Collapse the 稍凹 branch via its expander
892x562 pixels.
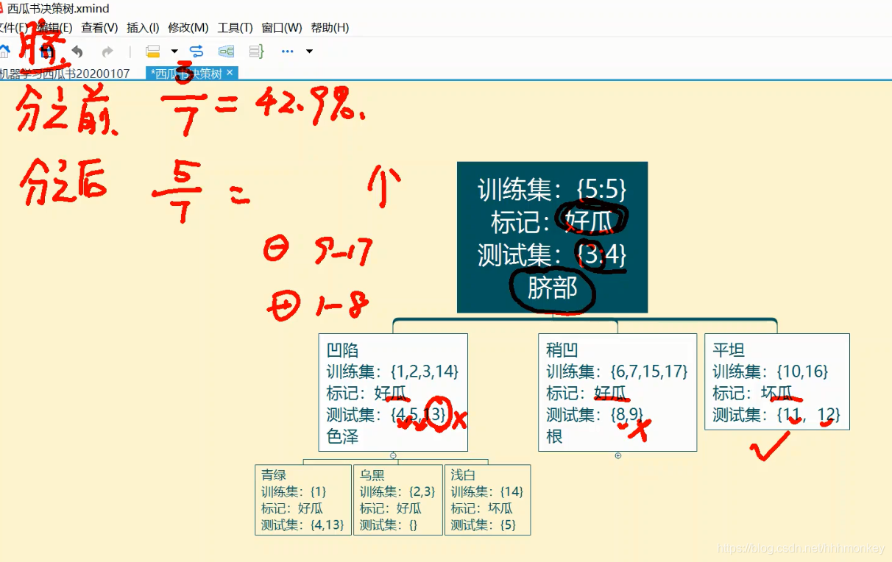coord(617,455)
